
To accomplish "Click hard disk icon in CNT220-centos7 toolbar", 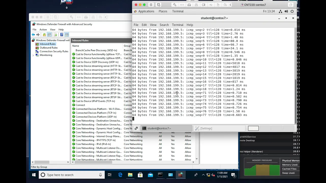I will (x=189, y=5).
